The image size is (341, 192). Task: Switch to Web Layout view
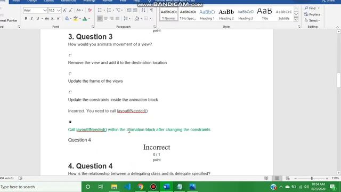point(288,178)
